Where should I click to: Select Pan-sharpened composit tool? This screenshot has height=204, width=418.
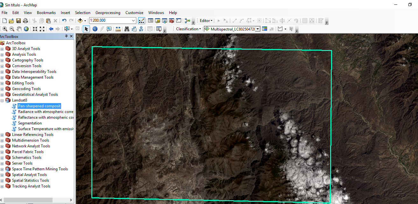(39, 106)
